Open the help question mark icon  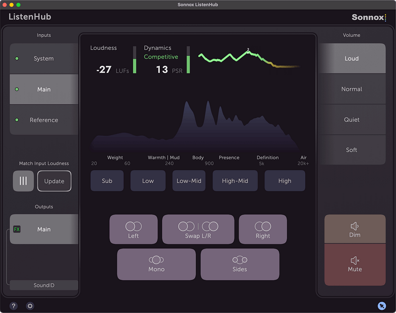14,306
